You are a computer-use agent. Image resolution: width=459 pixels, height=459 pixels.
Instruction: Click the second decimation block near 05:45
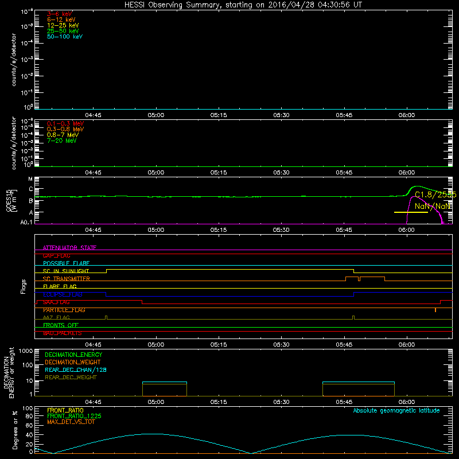(x=359, y=389)
